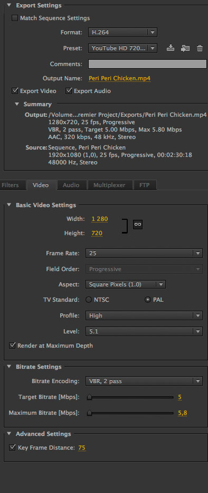This screenshot has width=208, height=493.
Task: Click the Delete Preset trash icon
Action: (200, 48)
